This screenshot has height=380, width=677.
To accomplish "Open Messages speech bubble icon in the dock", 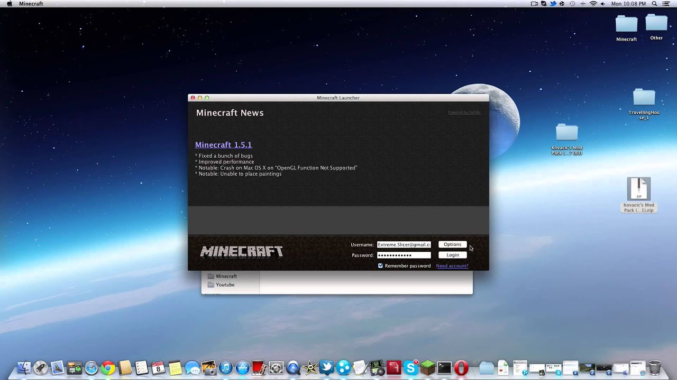I will coord(192,368).
